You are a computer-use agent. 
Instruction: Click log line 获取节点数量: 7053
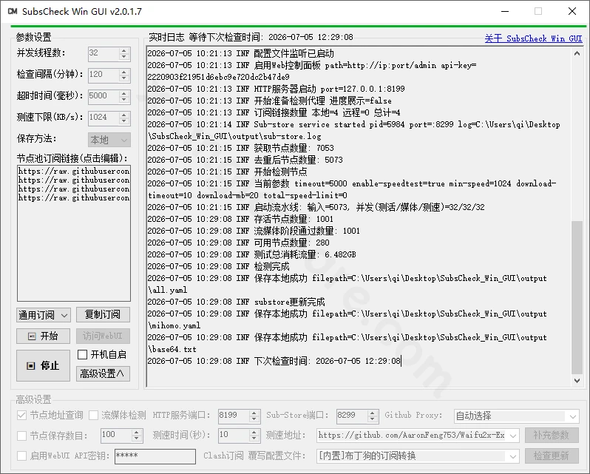coord(240,148)
